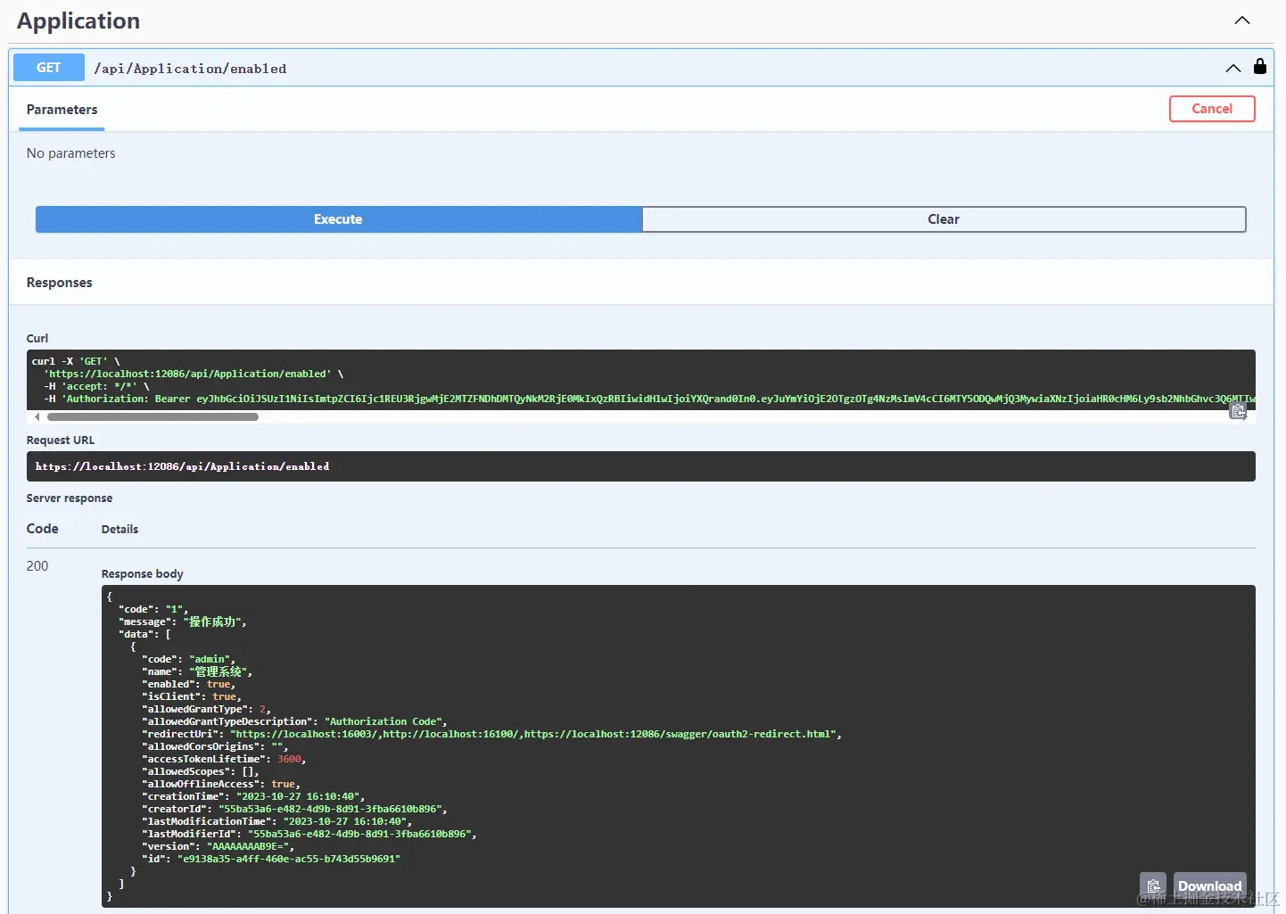This screenshot has width=1286, height=914.
Task: Click the Responses section header
Action: 60,283
